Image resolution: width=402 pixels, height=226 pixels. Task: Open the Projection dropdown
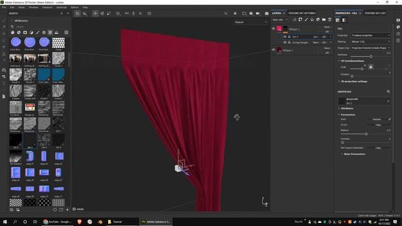point(371,35)
